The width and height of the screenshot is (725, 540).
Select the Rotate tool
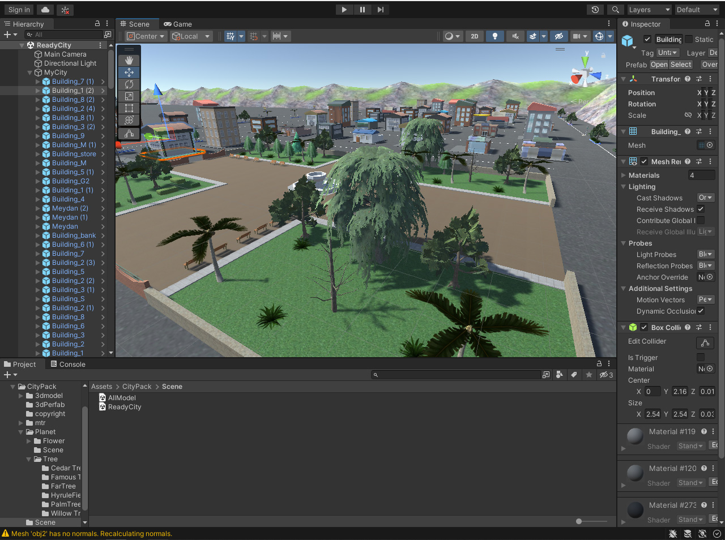point(129,84)
